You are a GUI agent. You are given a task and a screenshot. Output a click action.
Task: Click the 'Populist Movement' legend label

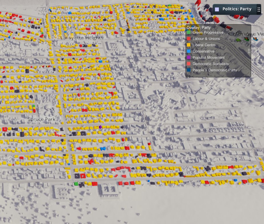pos(208,58)
